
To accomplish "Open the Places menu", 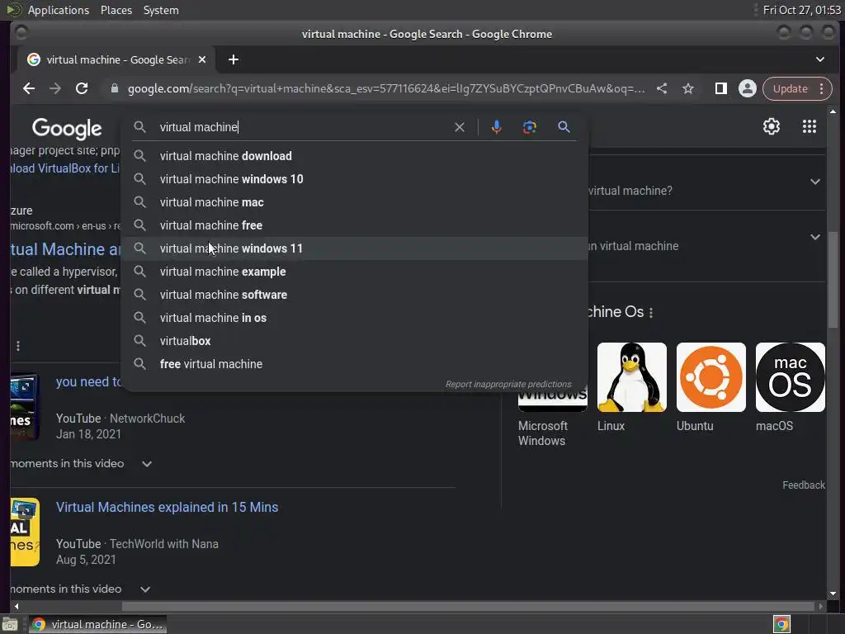I will coord(116,10).
